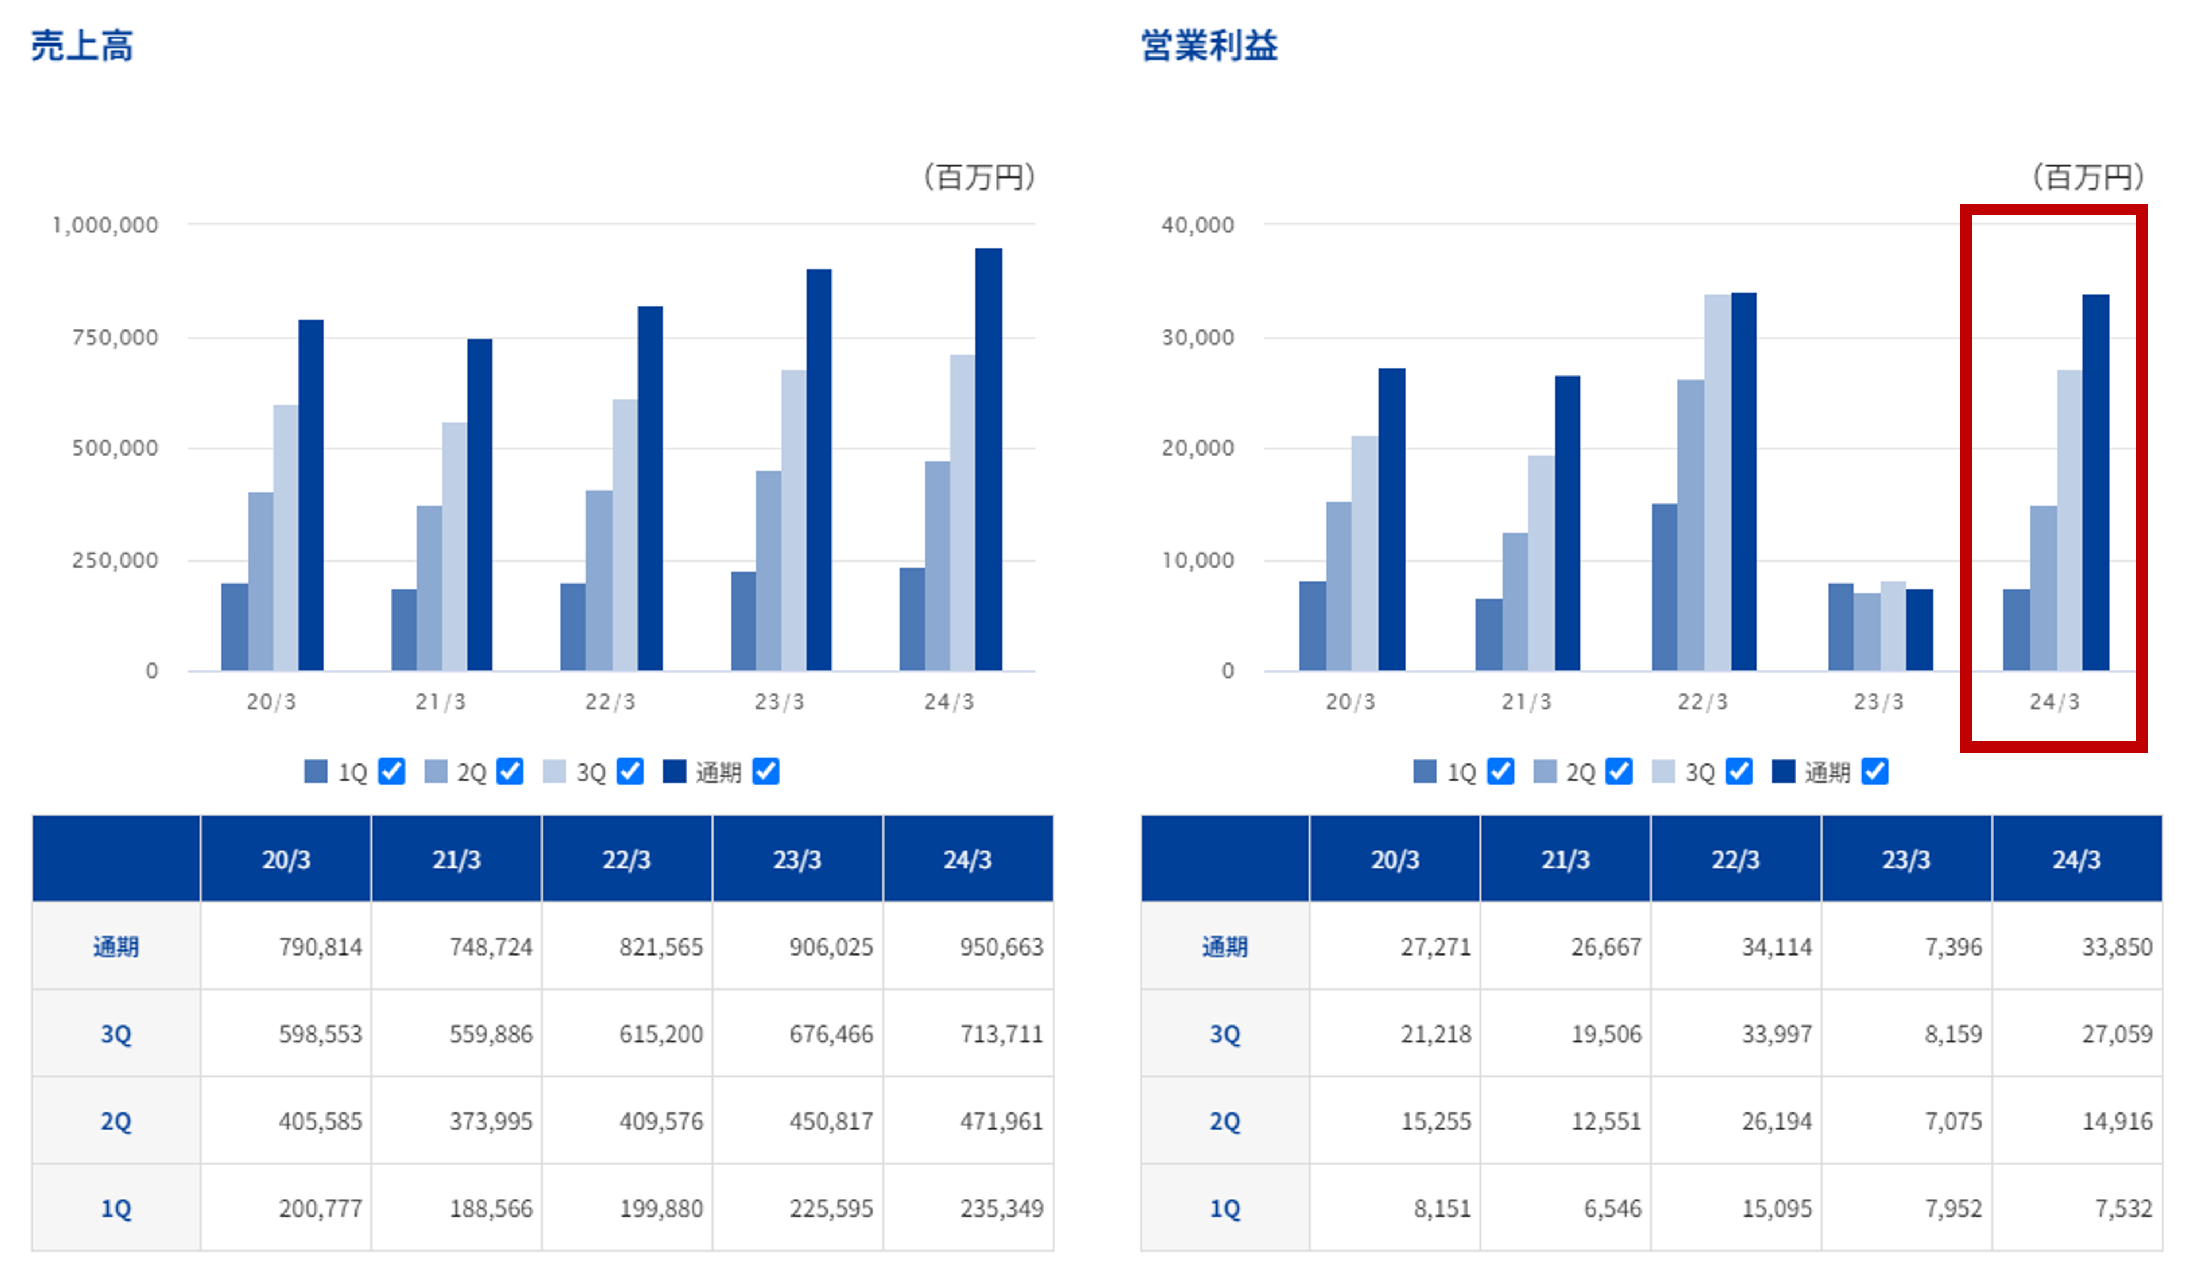Click the 通期 legend color swatch in 営業利益
Screen dimensions: 2191x1277
click(1783, 771)
